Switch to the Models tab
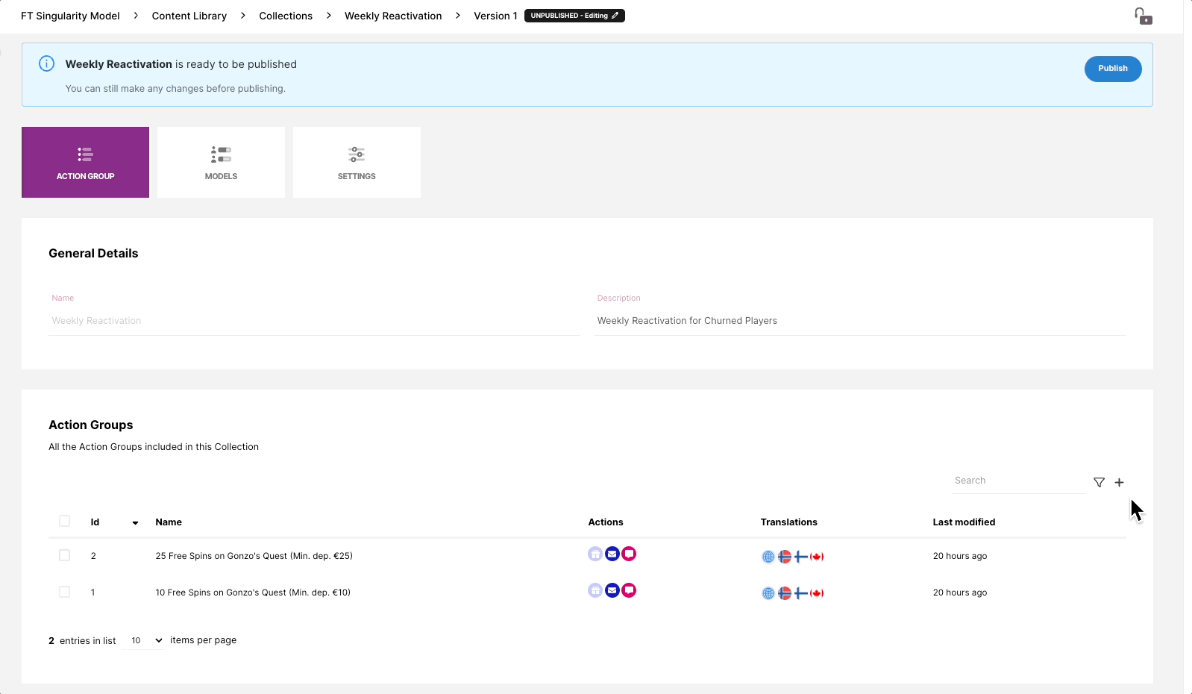This screenshot has height=694, width=1192. coord(221,162)
